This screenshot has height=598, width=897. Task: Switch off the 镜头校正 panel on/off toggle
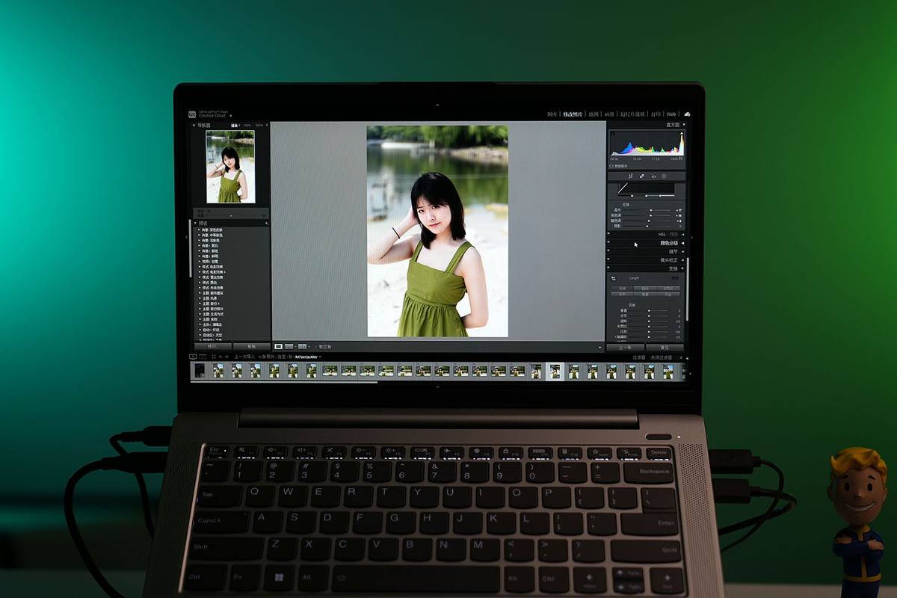[608, 260]
